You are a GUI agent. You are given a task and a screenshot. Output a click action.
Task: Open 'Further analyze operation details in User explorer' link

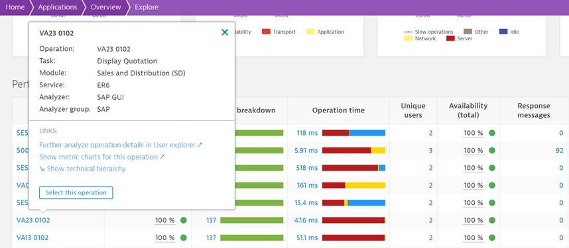coord(121,145)
